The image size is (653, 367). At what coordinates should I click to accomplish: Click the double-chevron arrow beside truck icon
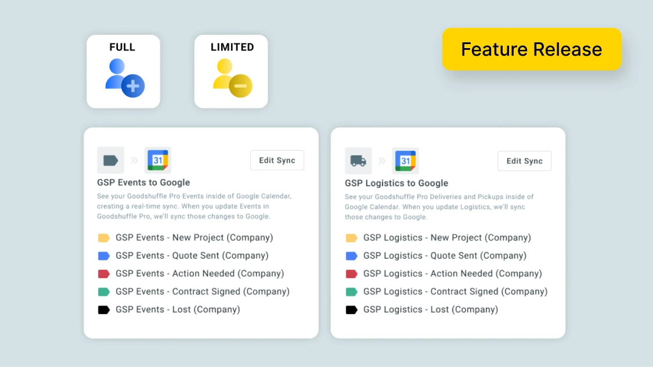(x=382, y=161)
